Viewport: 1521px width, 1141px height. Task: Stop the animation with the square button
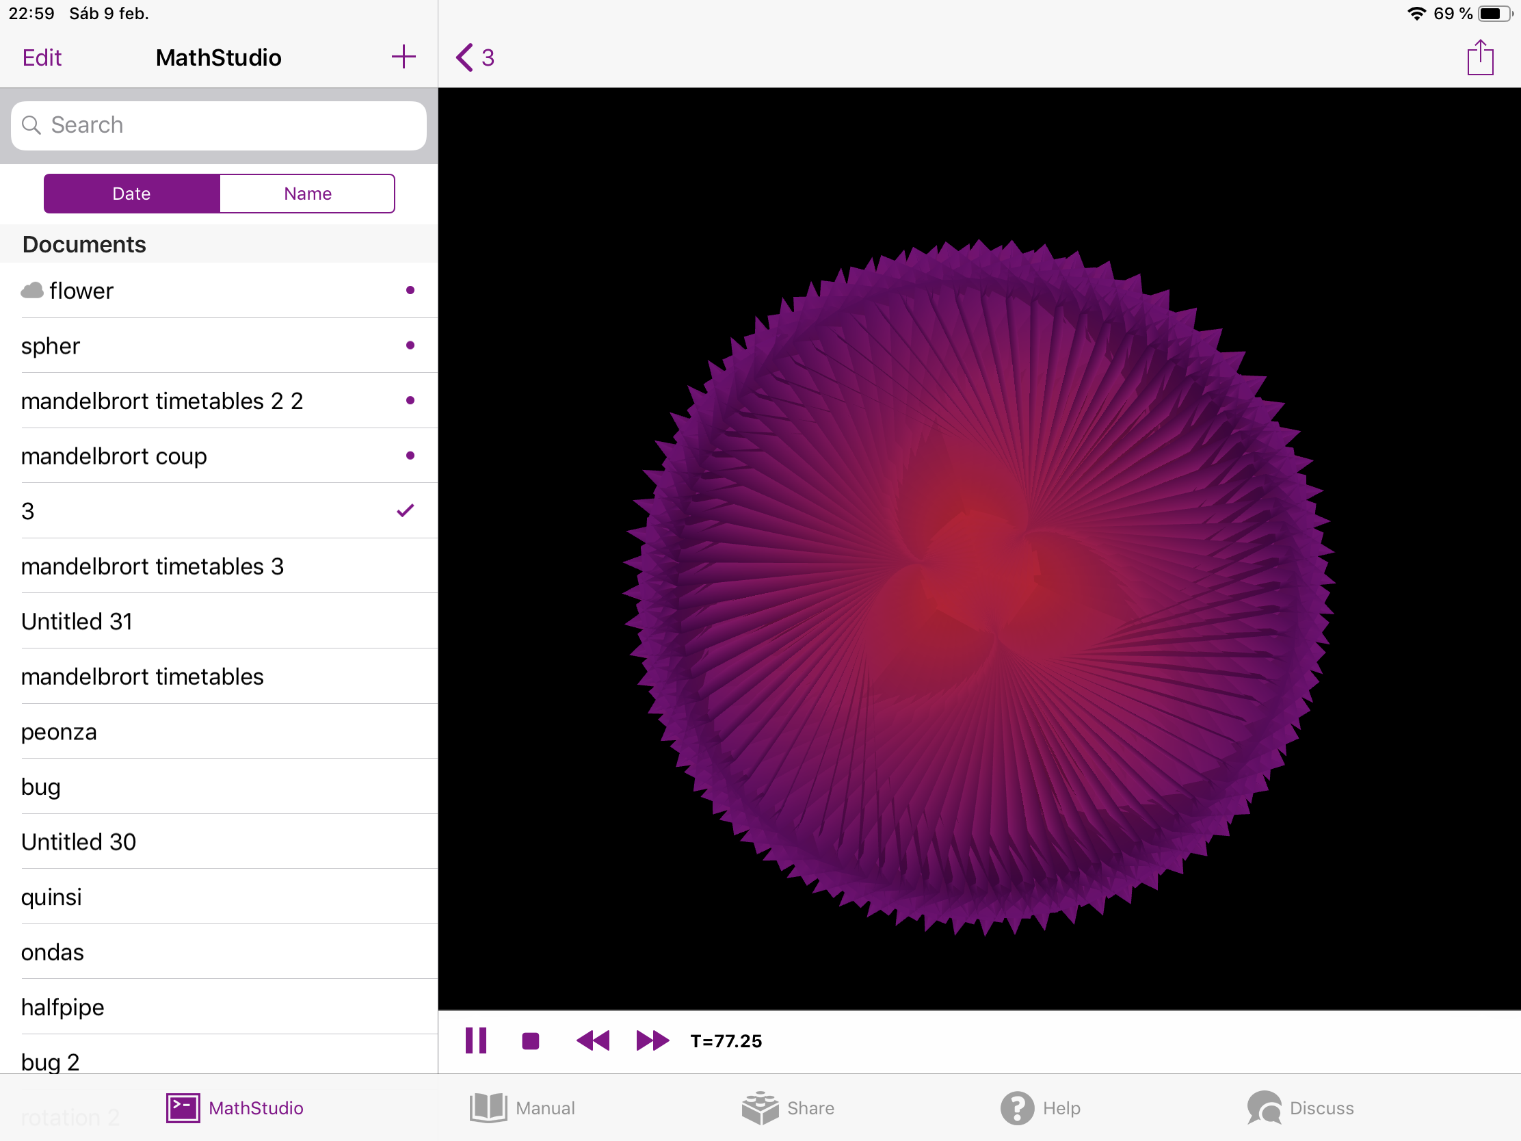(x=530, y=1040)
